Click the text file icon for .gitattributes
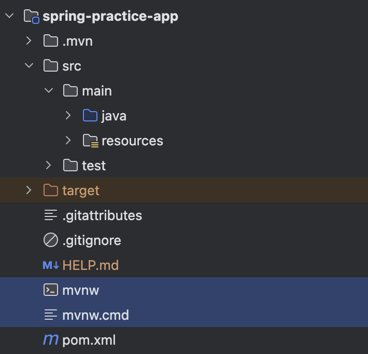This screenshot has height=354, width=368. [51, 215]
